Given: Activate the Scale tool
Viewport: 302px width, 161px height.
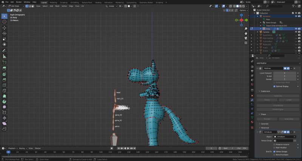Looking at the screenshot, I should pyautogui.click(x=4, y=39).
